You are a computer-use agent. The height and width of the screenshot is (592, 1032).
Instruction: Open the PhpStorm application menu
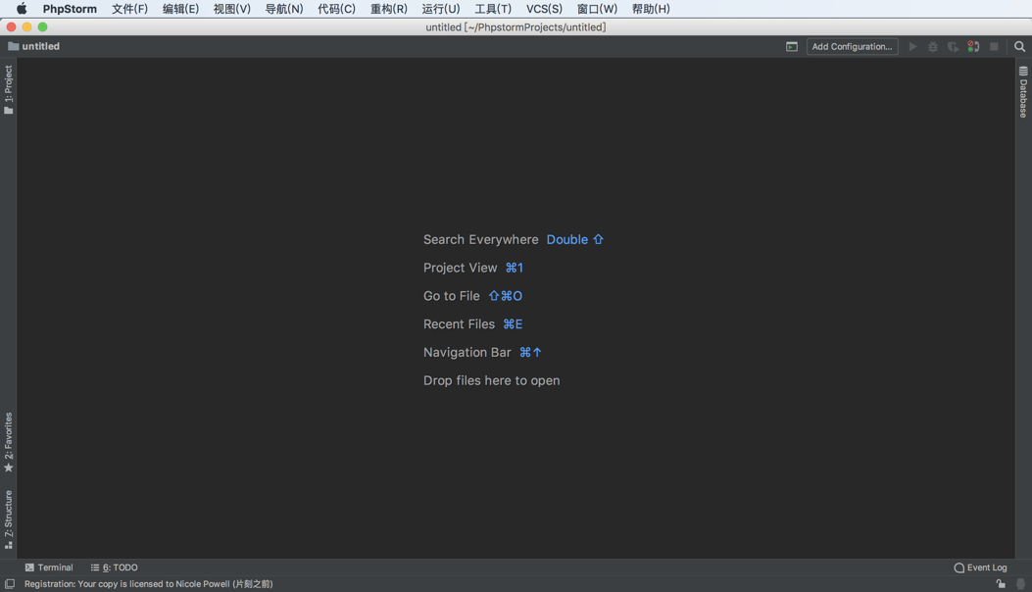[70, 9]
